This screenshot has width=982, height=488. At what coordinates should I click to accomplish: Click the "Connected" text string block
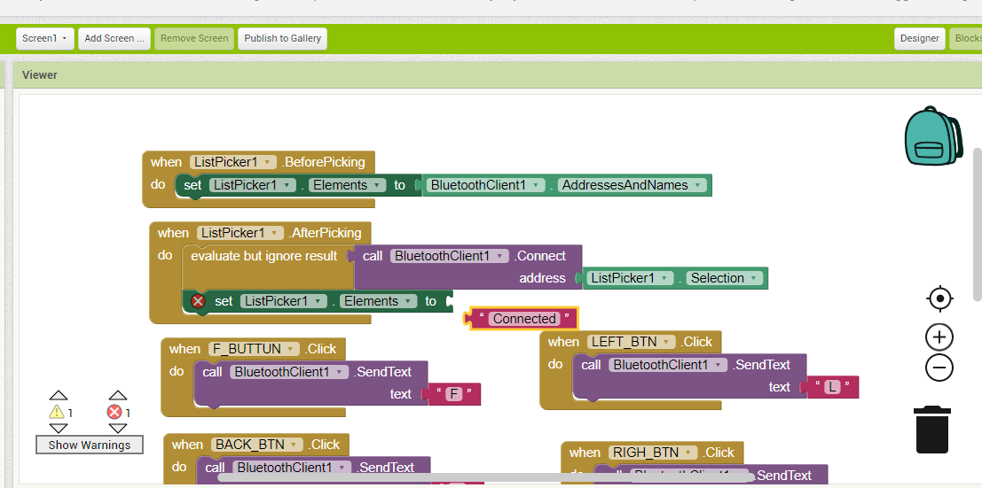[524, 319]
